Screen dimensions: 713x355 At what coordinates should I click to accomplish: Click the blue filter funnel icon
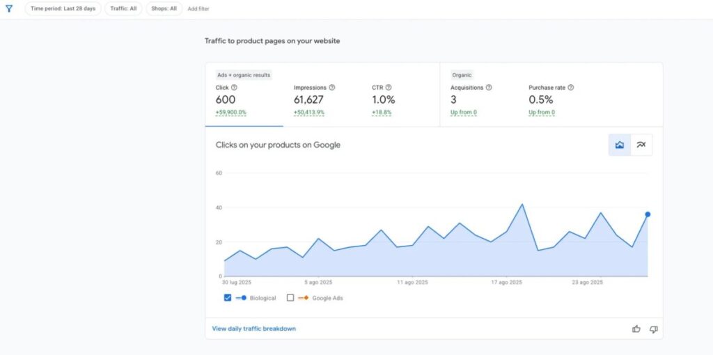tap(9, 9)
